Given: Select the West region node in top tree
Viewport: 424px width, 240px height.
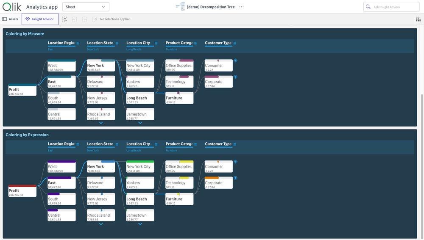Looking at the screenshot, I should 61,66.
